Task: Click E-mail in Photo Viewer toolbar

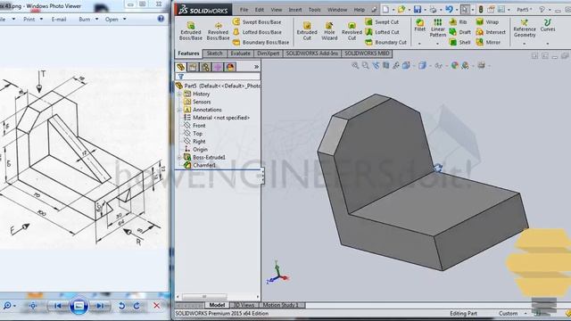Action: click(x=59, y=20)
